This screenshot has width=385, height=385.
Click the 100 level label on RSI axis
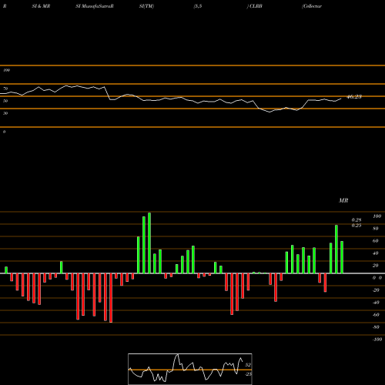[6, 70]
